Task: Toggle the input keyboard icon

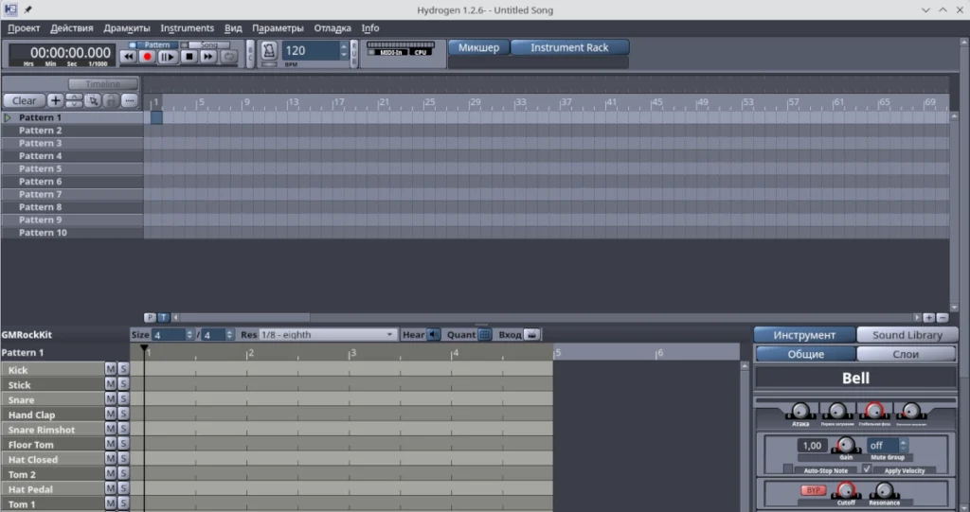Action: pyautogui.click(x=532, y=334)
